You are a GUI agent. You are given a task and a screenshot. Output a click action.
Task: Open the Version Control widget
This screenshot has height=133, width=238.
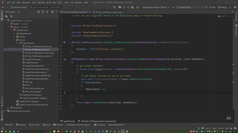click(x=19, y=7)
